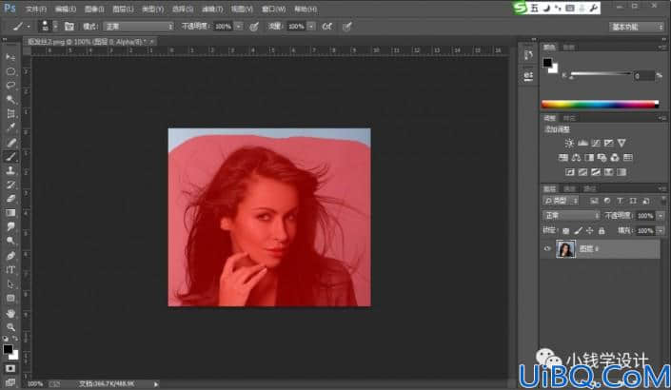Select the Eyedropper tool
Viewport: 671px width, 390px height.
10,127
